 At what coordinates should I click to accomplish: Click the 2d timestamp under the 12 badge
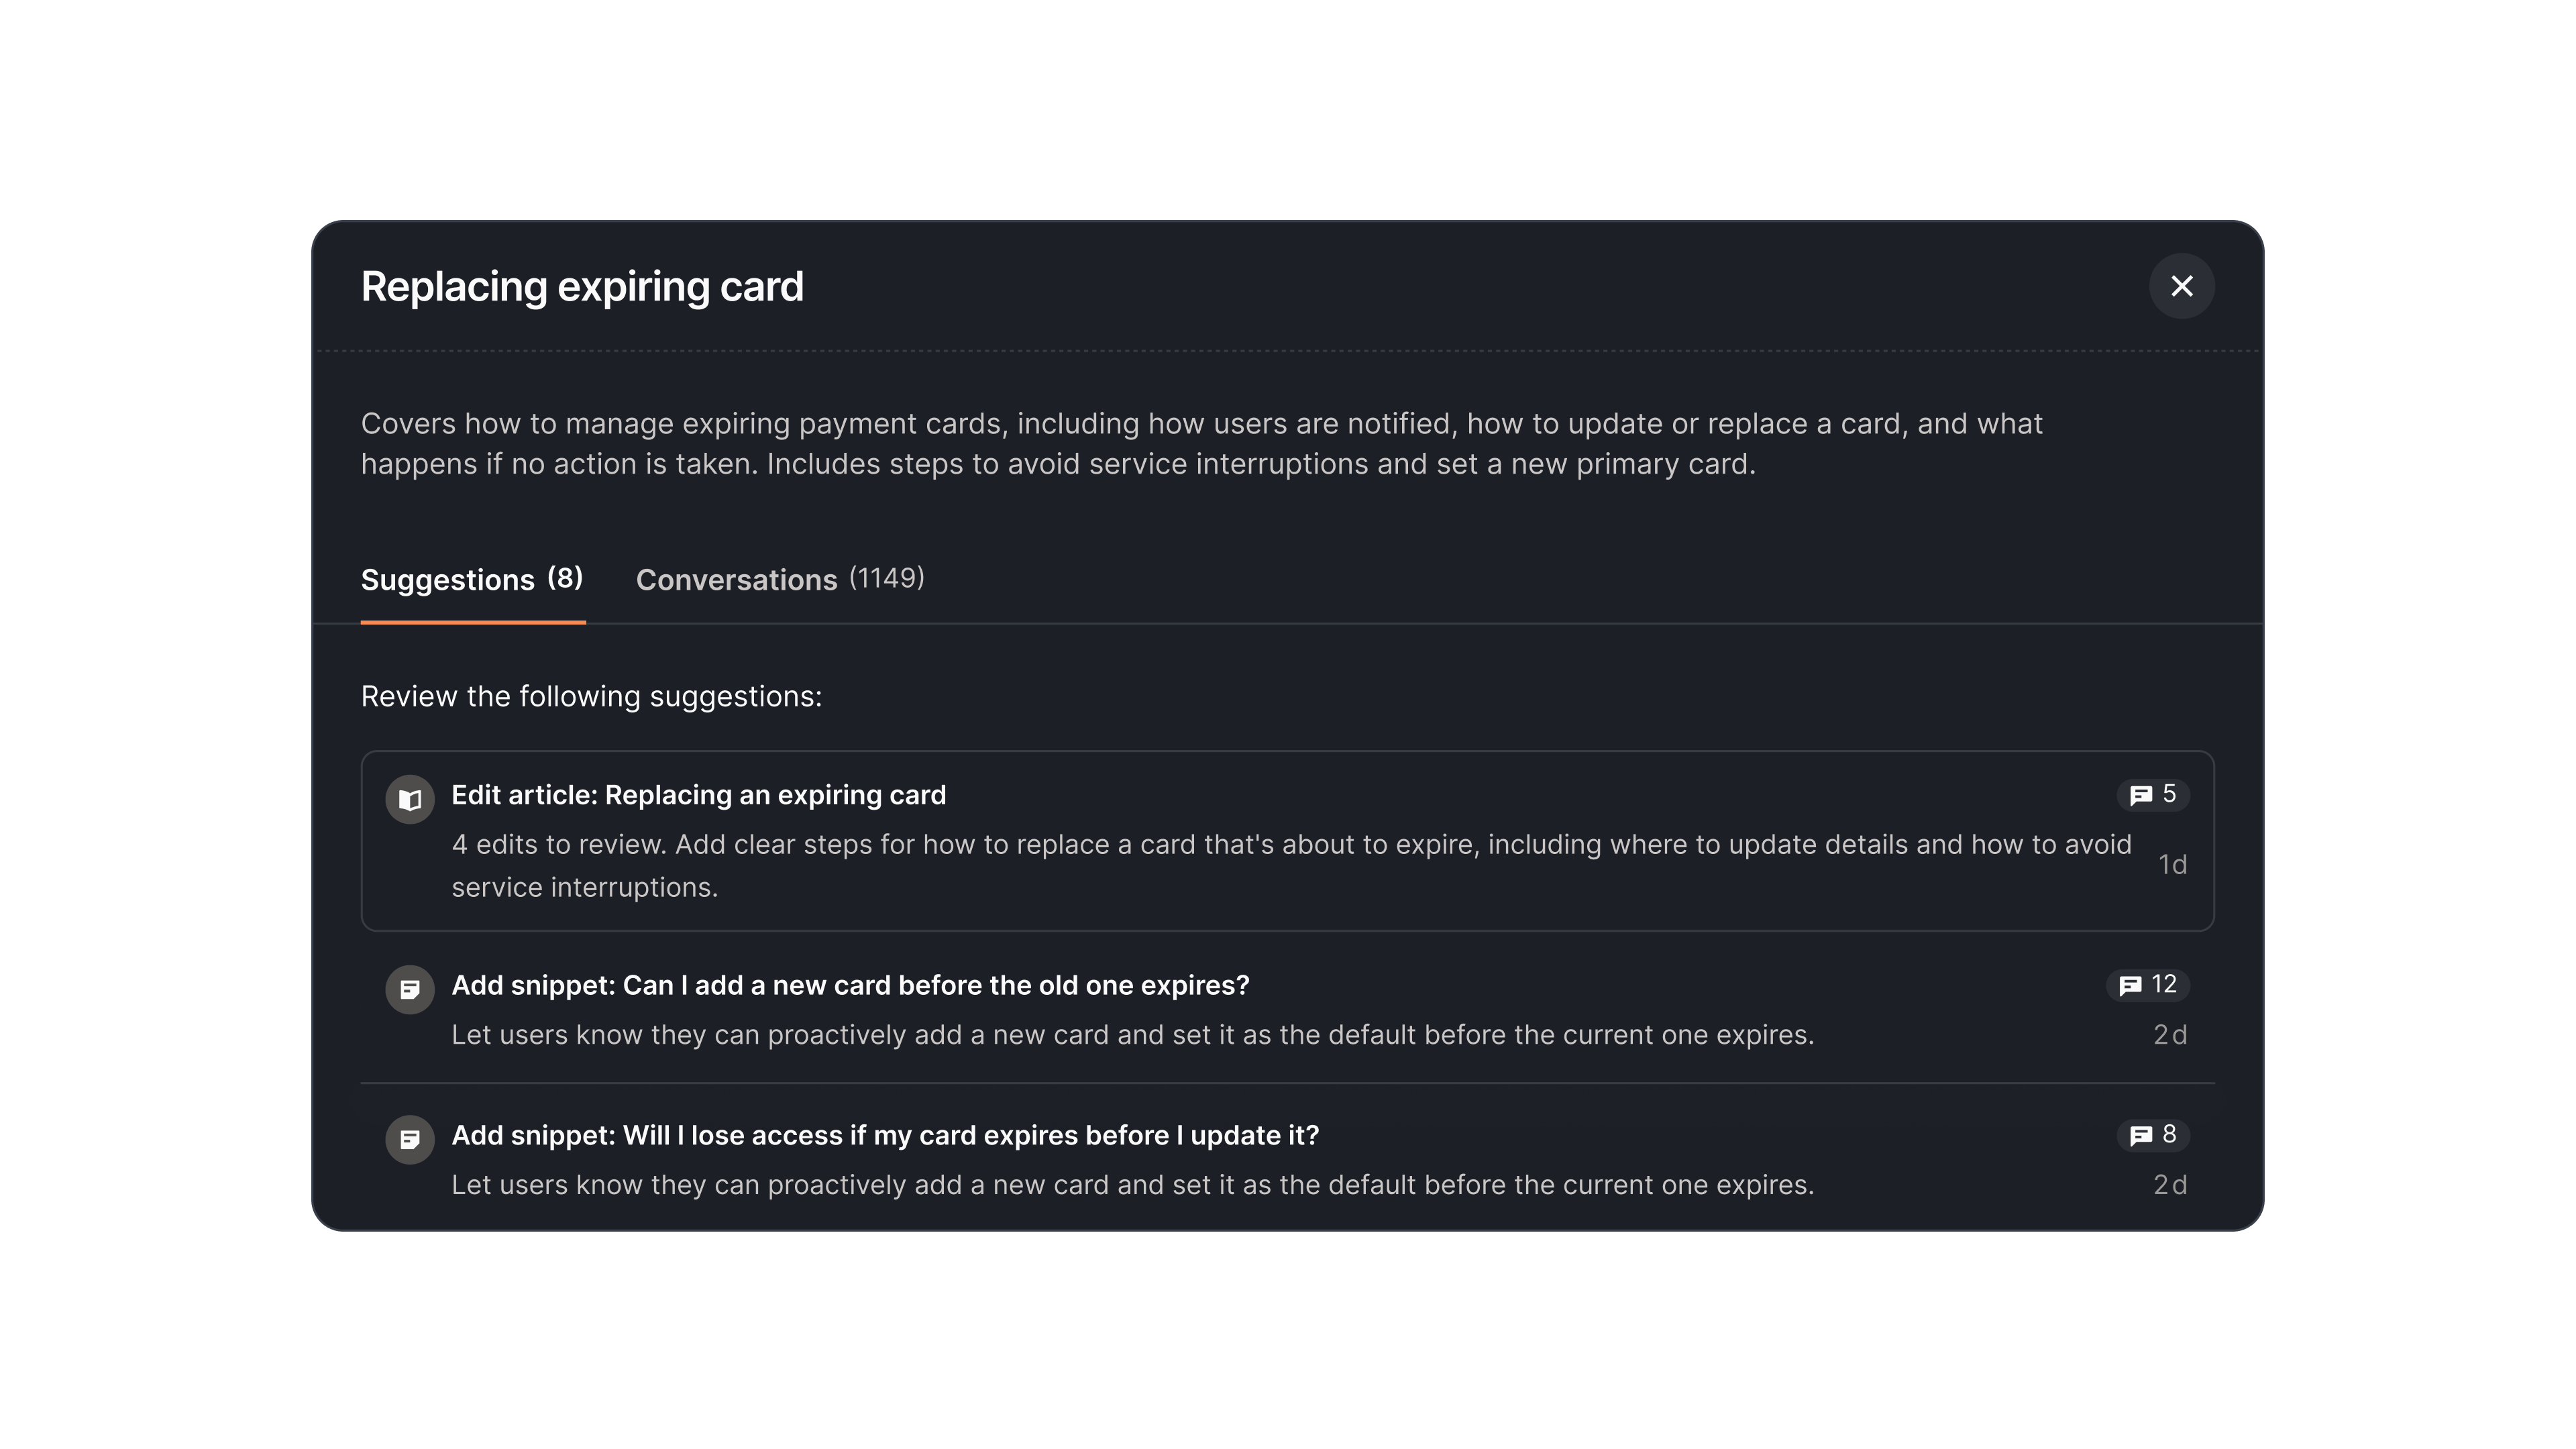tap(2170, 1035)
